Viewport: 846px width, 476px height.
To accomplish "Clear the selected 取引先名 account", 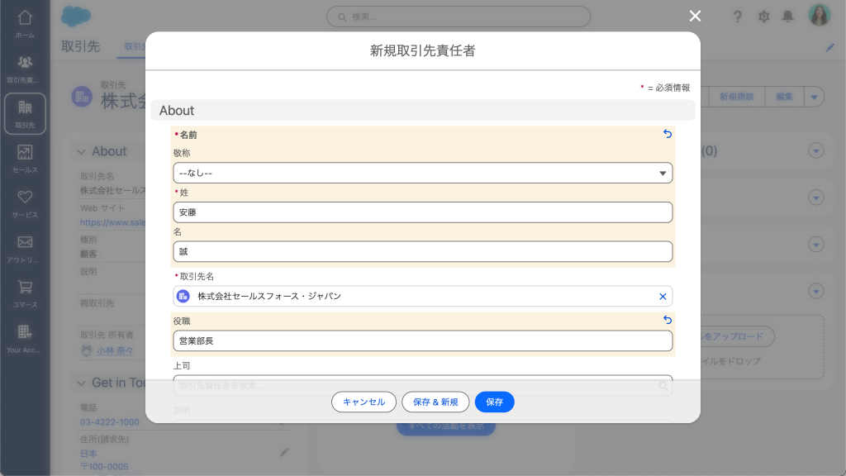I will click(x=663, y=297).
